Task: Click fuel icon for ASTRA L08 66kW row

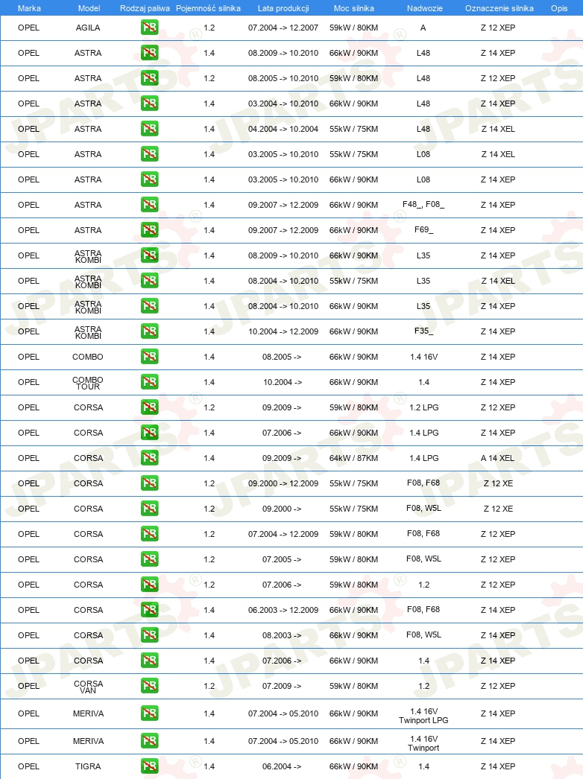Action: 149,179
